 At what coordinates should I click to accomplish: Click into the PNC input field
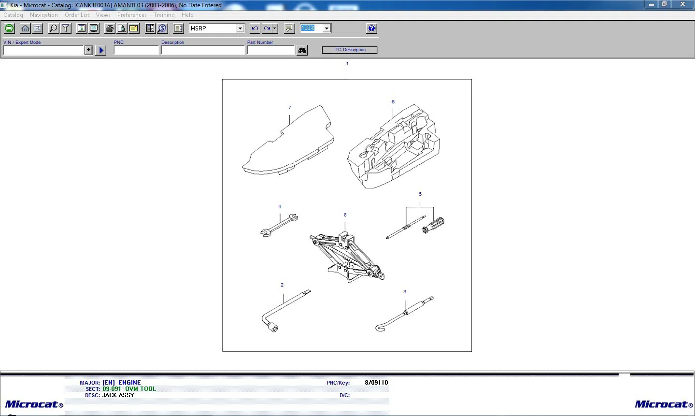coord(136,50)
